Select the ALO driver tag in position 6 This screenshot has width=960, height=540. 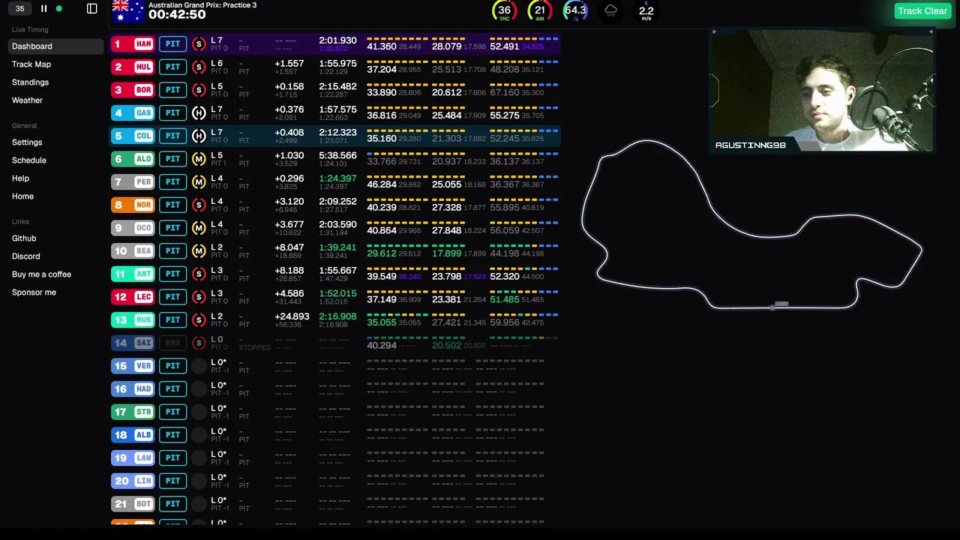(133, 159)
